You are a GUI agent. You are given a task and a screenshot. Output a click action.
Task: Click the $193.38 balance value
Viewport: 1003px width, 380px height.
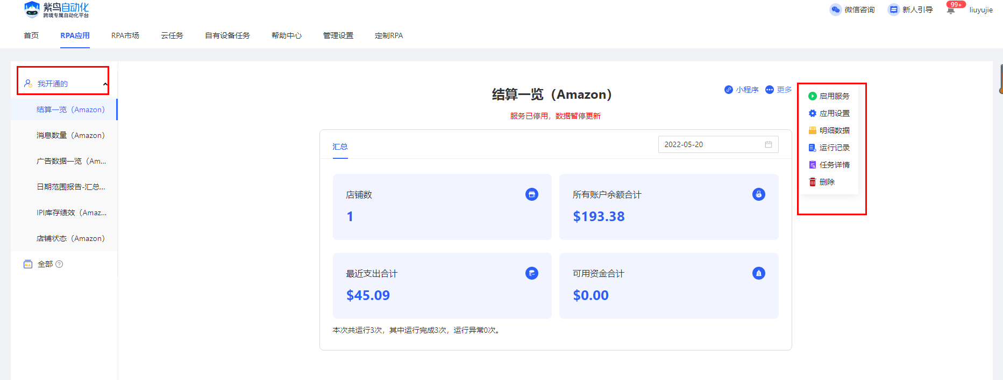[599, 216]
